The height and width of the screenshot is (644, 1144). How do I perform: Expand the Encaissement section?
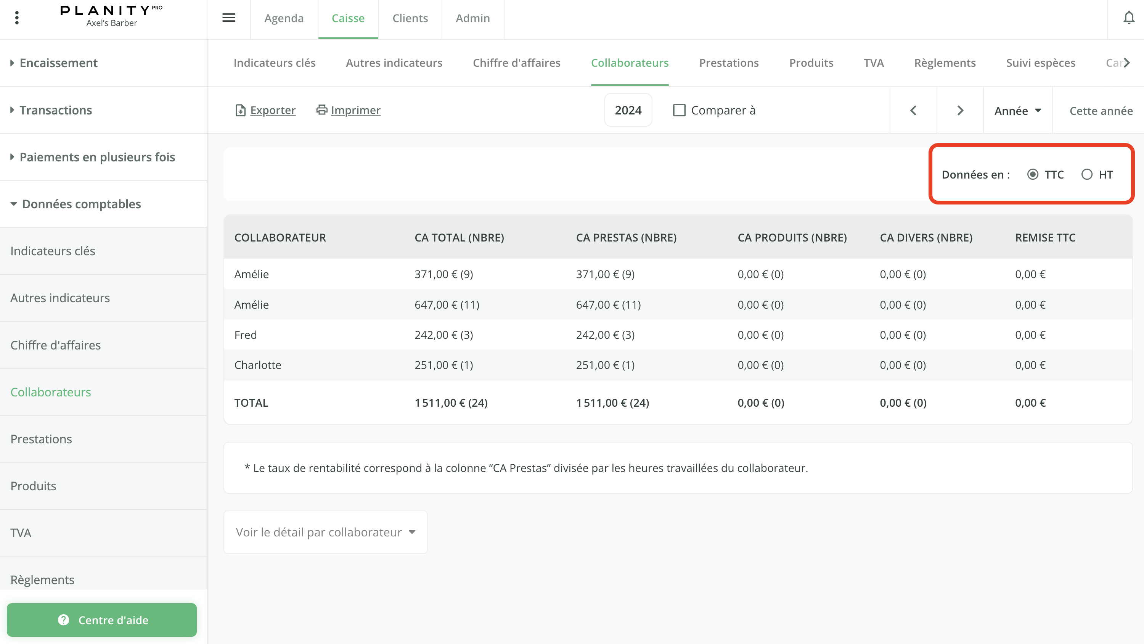[59, 63]
